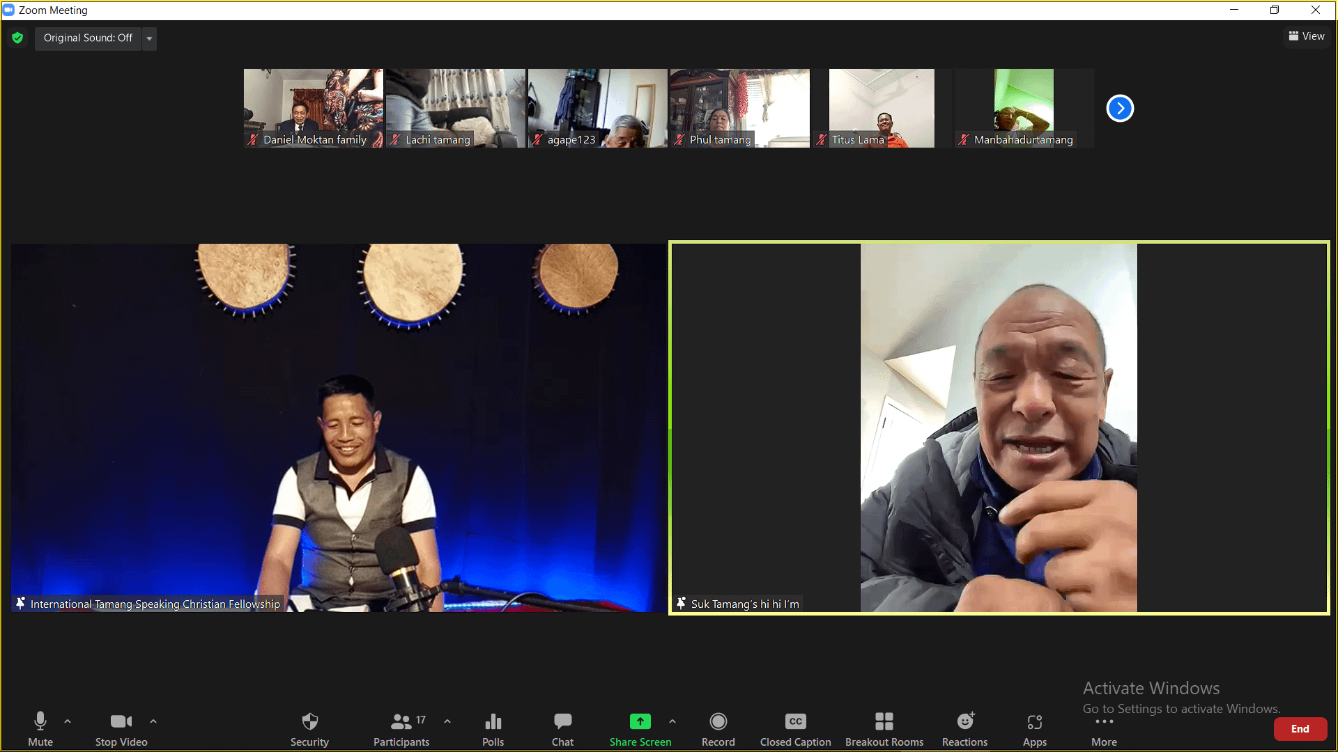The height and width of the screenshot is (752, 1338).
Task: Select Daniel Moktan family video thumbnail
Action: [314, 108]
